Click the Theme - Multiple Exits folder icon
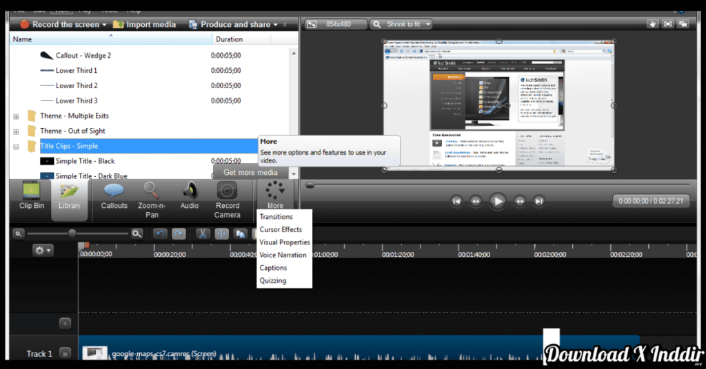Screen dimensions: 706x369 tap(32, 116)
